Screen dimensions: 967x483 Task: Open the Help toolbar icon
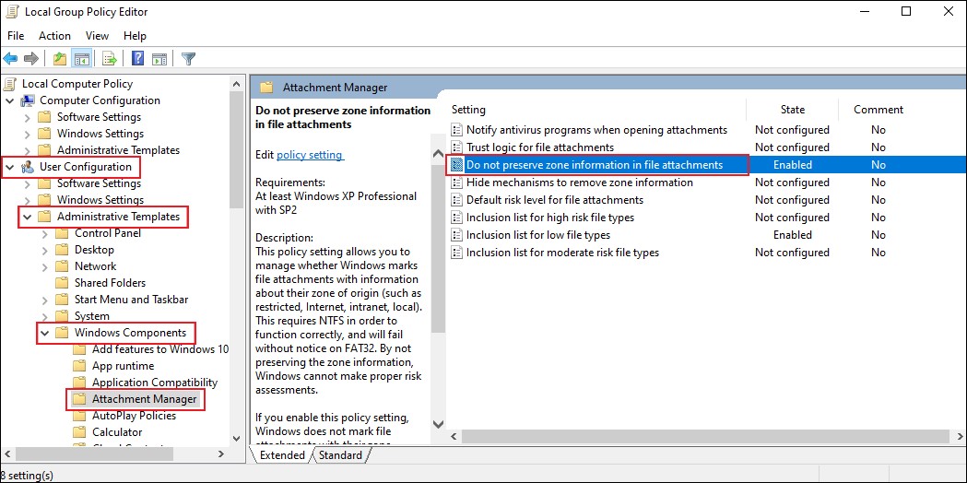(x=138, y=59)
